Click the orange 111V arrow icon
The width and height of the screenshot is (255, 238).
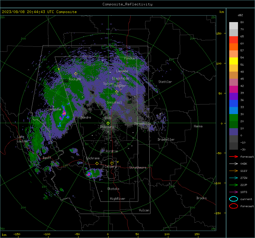pos(233,171)
